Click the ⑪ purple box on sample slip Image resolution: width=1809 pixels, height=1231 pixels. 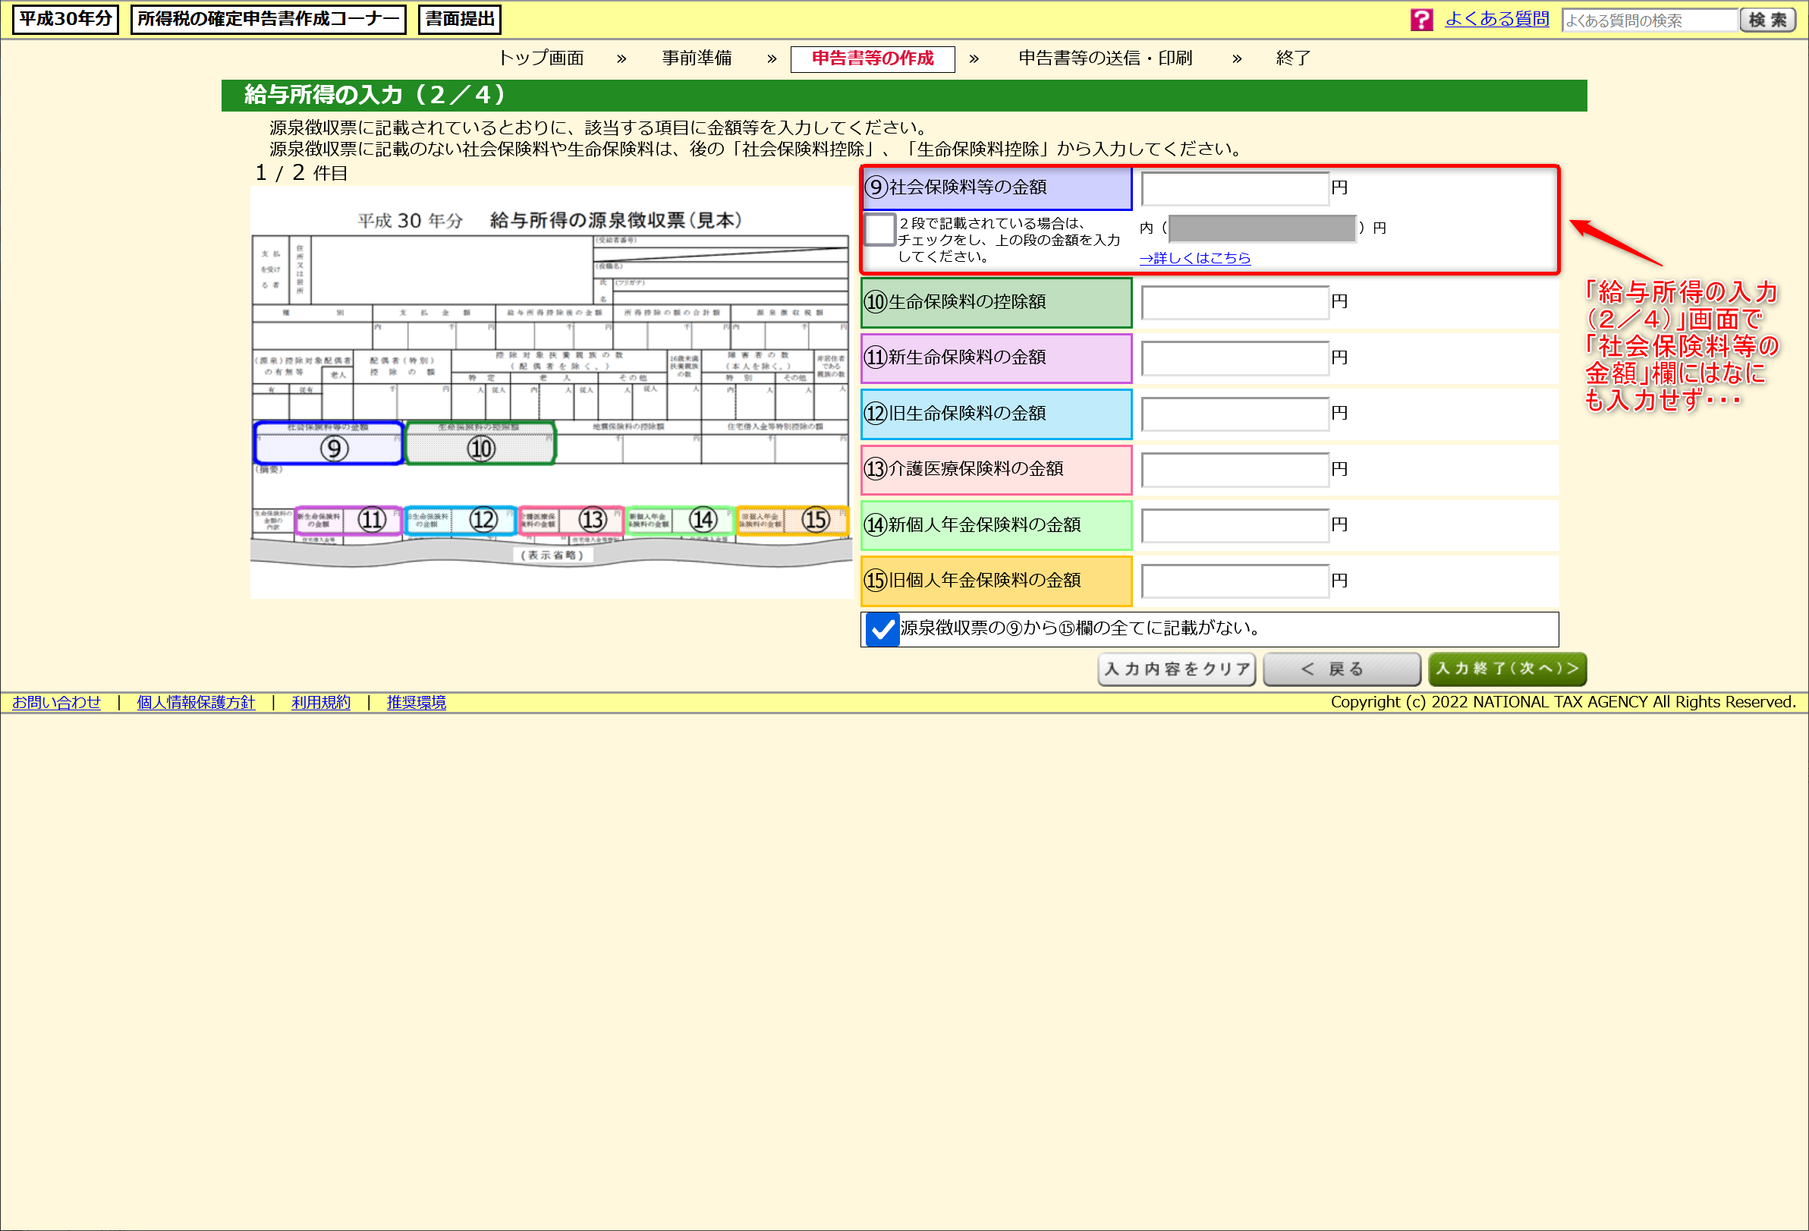(349, 520)
